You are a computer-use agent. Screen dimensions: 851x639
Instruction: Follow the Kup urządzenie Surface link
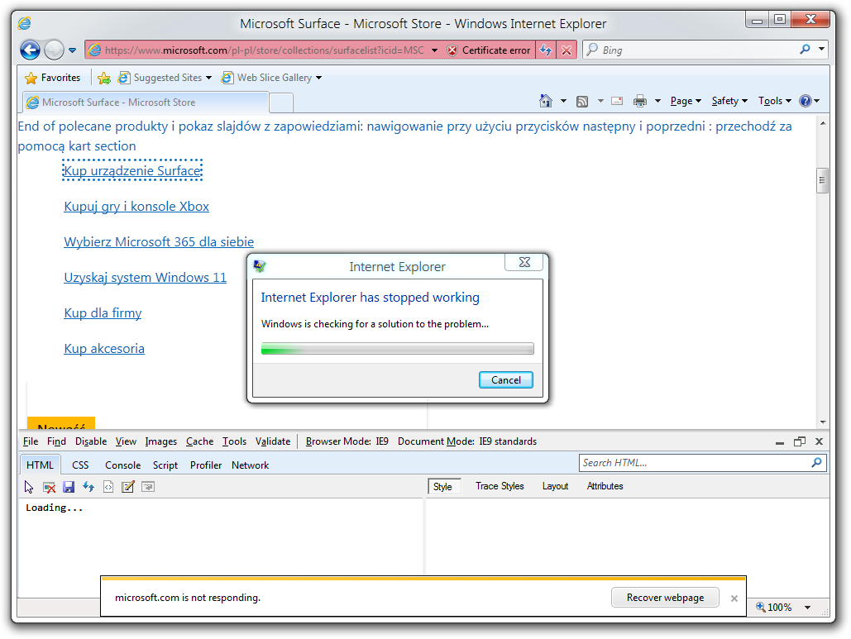(132, 171)
